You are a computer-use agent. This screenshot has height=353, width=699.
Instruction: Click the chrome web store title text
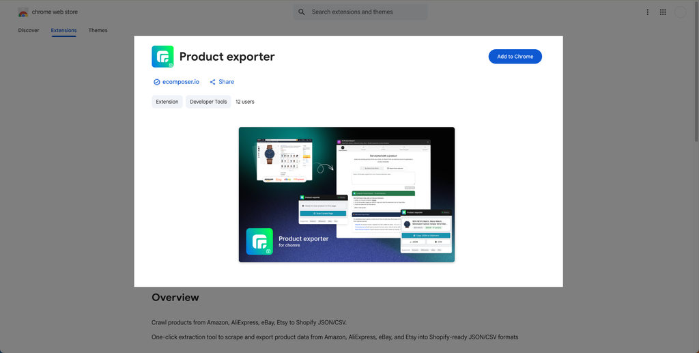(55, 12)
